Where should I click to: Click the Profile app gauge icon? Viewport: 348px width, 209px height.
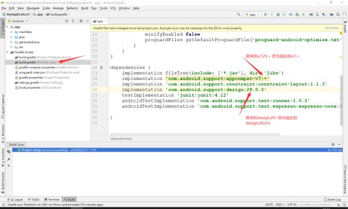pyautogui.click(x=291, y=14)
